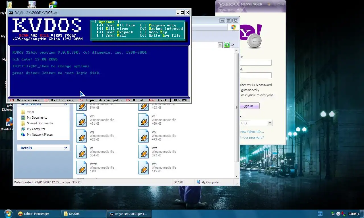The width and height of the screenshot is (364, 218).
Task: Switch to Yahoo! Messenger taskbar item
Action: point(38,214)
